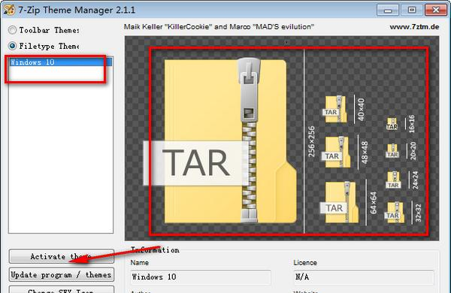Click the 24×24 TAR preview icon
Viewport: 451px width, 293px height.
click(x=393, y=180)
